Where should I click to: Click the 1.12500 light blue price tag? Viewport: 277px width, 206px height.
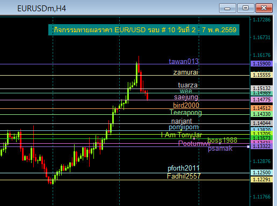[x=261, y=173]
